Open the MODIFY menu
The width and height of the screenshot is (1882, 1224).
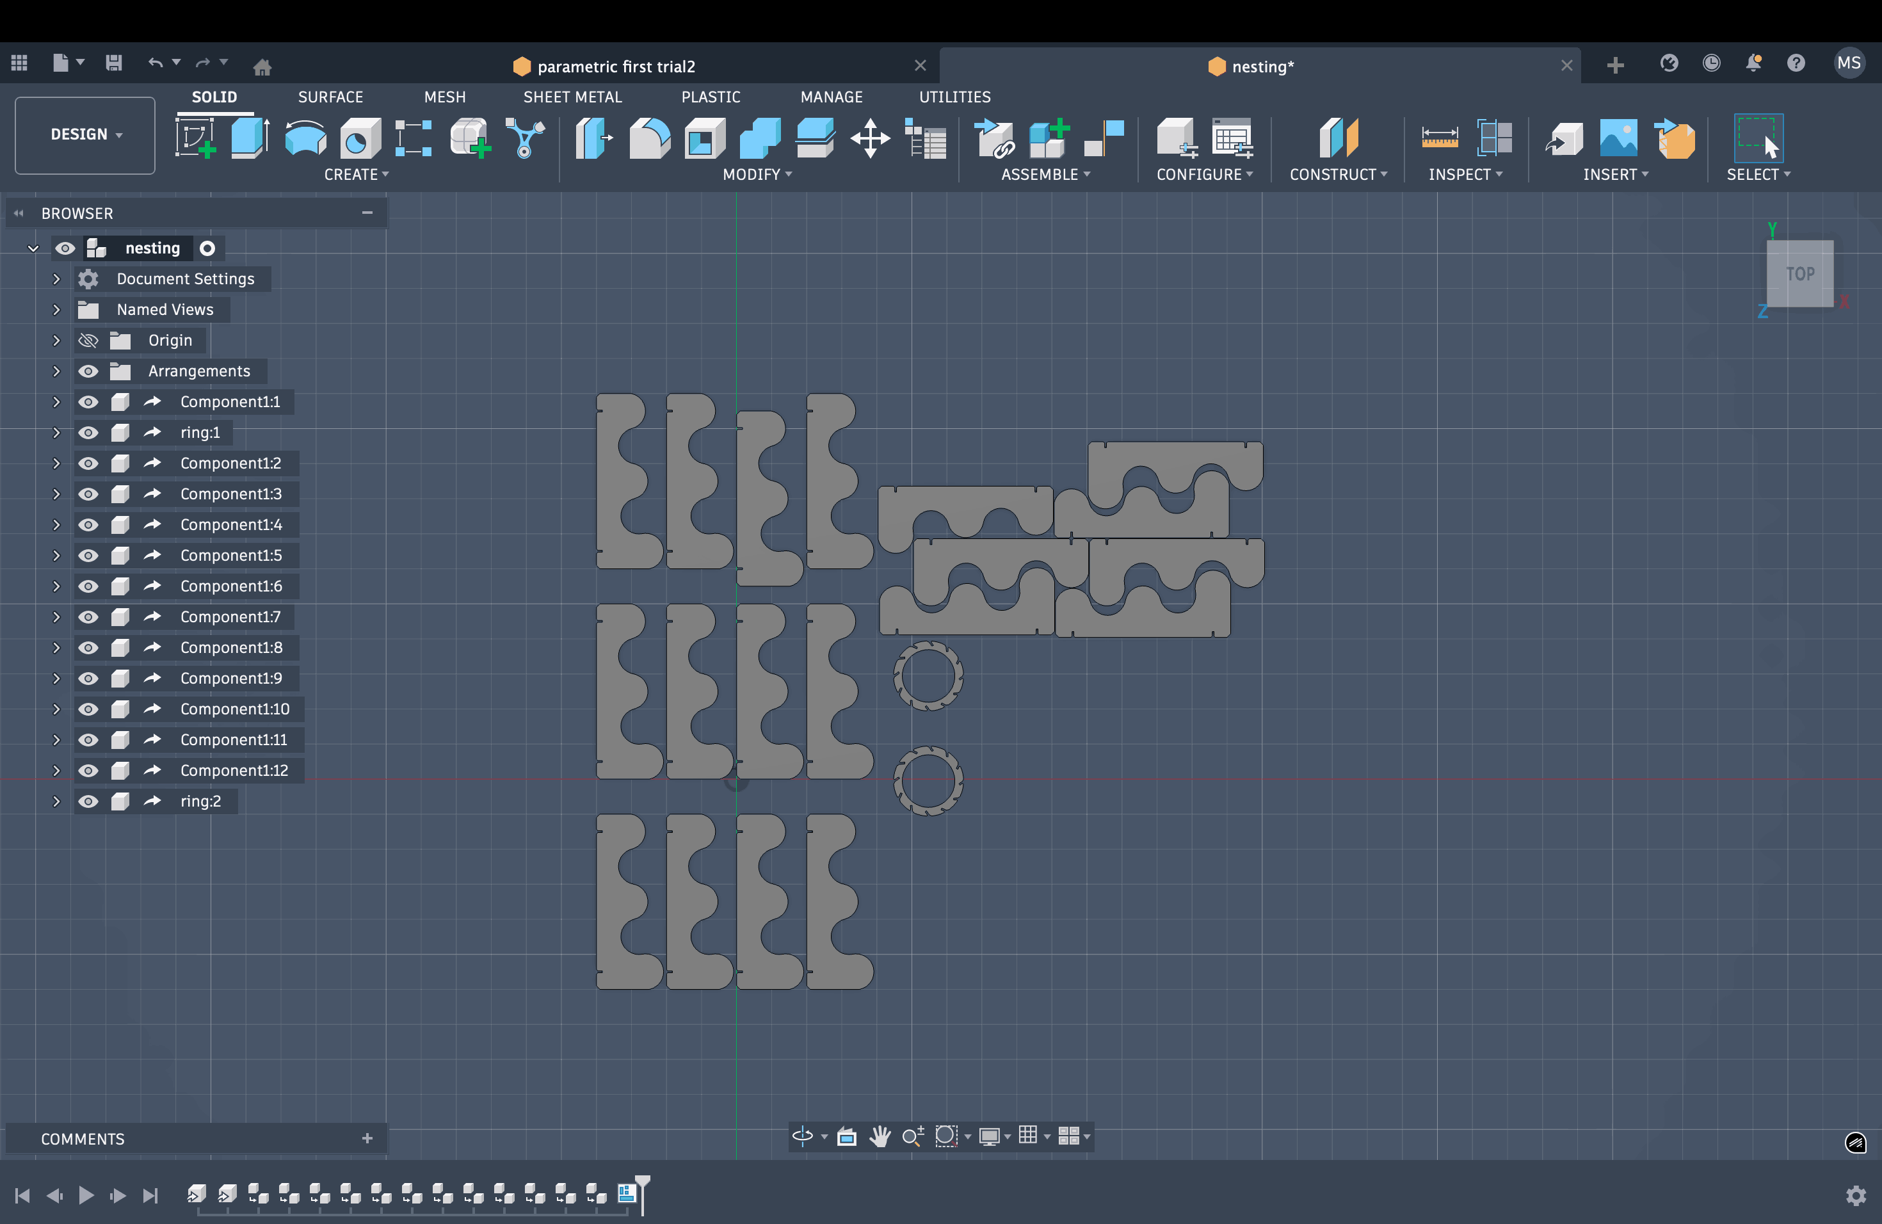[756, 174]
